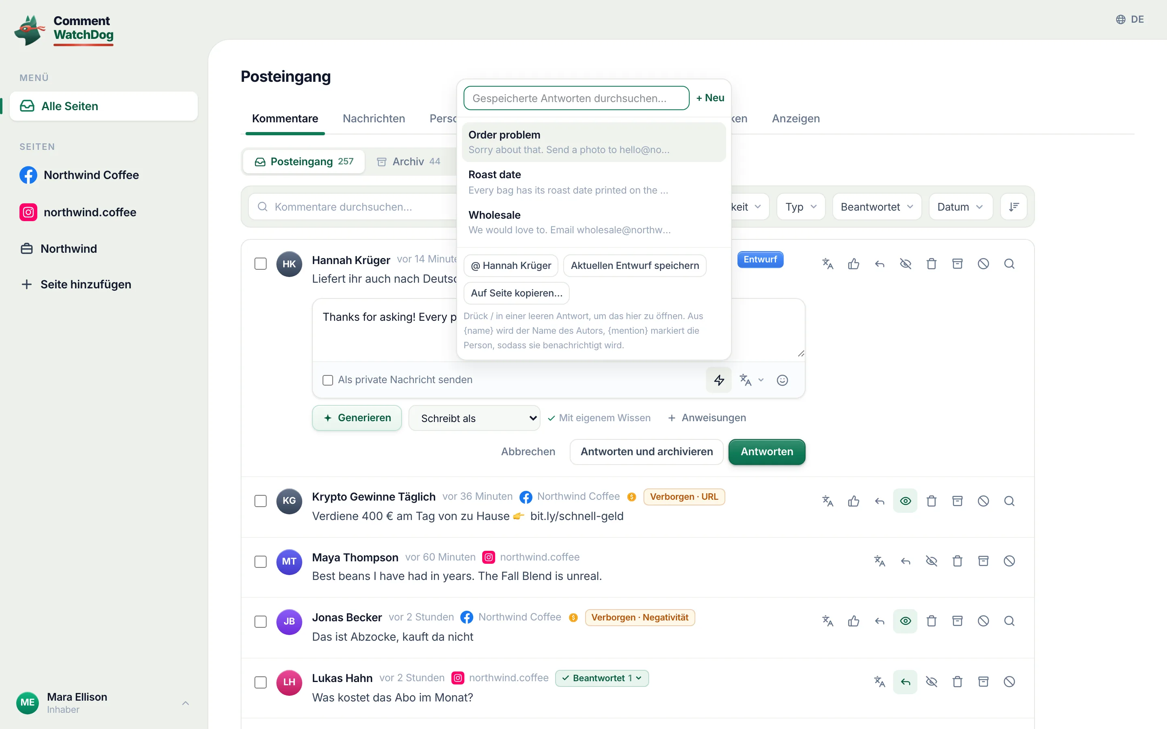Viewport: 1167px width, 729px height.
Task: Switch to the Nachrichten tab
Action: tap(374, 119)
